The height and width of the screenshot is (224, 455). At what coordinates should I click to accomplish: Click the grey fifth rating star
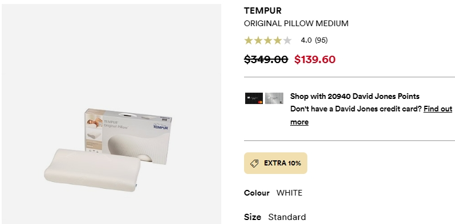pyautogui.click(x=287, y=40)
